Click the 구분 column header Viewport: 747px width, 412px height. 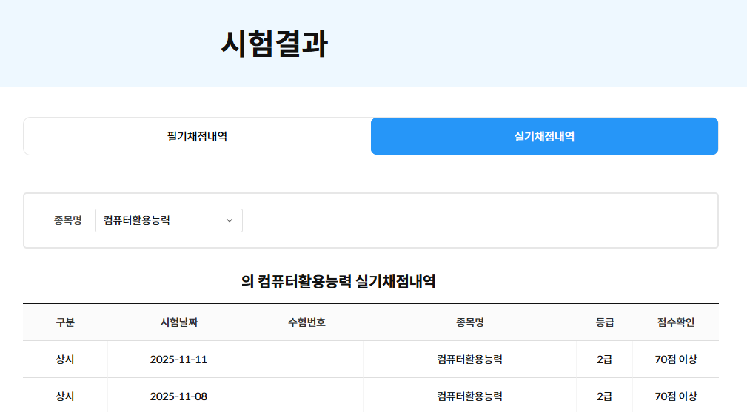pyautogui.click(x=65, y=322)
